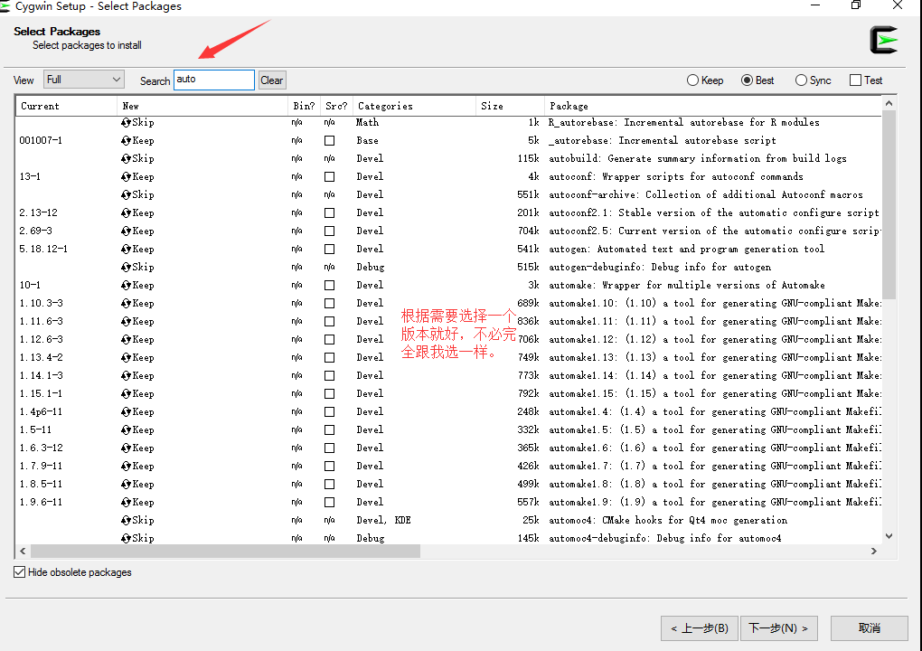The height and width of the screenshot is (651, 922).
Task: Click the vertical scrollbar up arrow
Action: pyautogui.click(x=889, y=103)
